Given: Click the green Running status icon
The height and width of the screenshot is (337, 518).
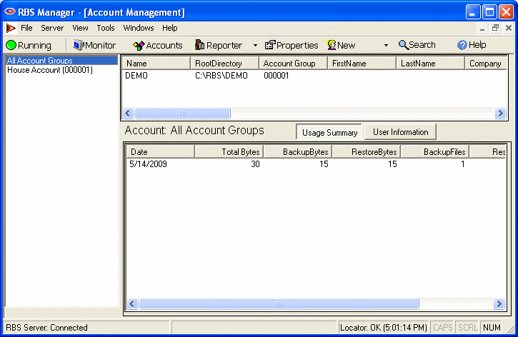Looking at the screenshot, I should click(11, 45).
